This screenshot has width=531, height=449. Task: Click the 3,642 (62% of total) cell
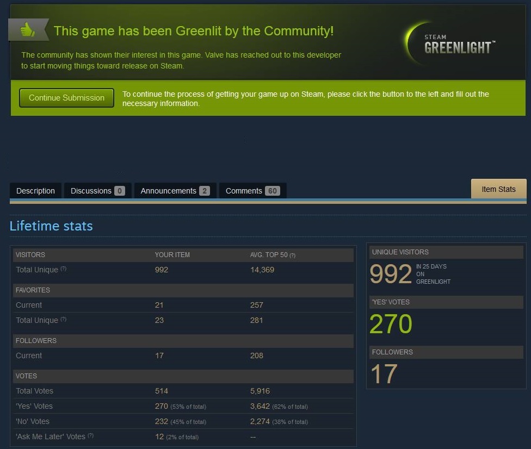[279, 406]
